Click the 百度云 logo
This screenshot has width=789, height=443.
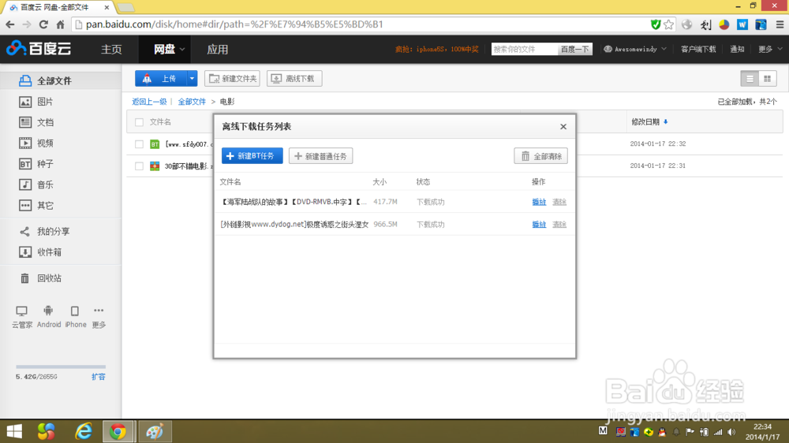tap(39, 49)
